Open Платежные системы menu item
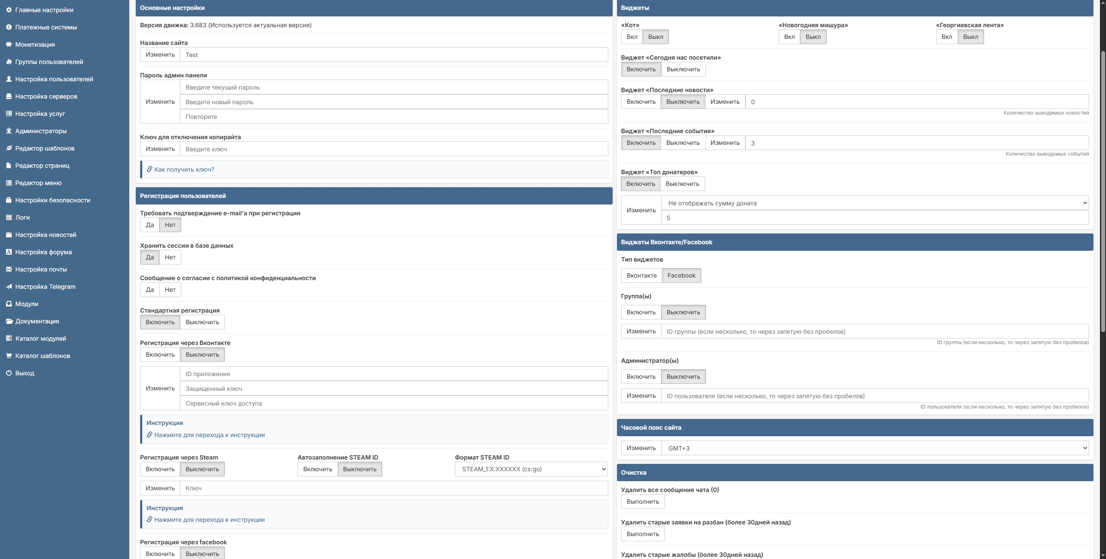Viewport: 1106px width, 559px height. click(46, 27)
